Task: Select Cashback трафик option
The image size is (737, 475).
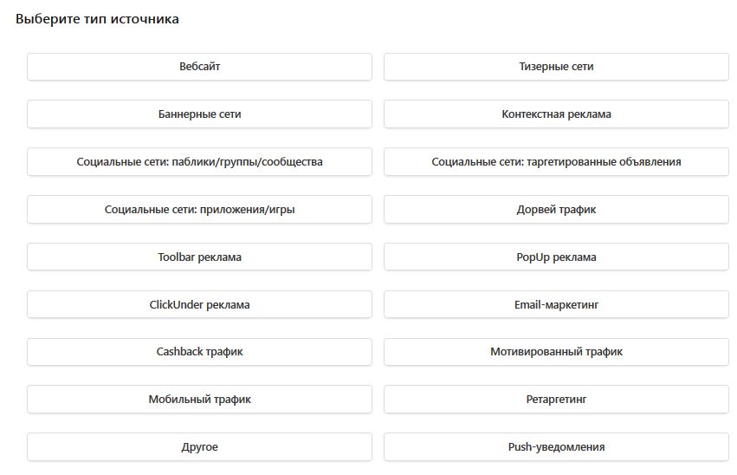Action: (199, 352)
